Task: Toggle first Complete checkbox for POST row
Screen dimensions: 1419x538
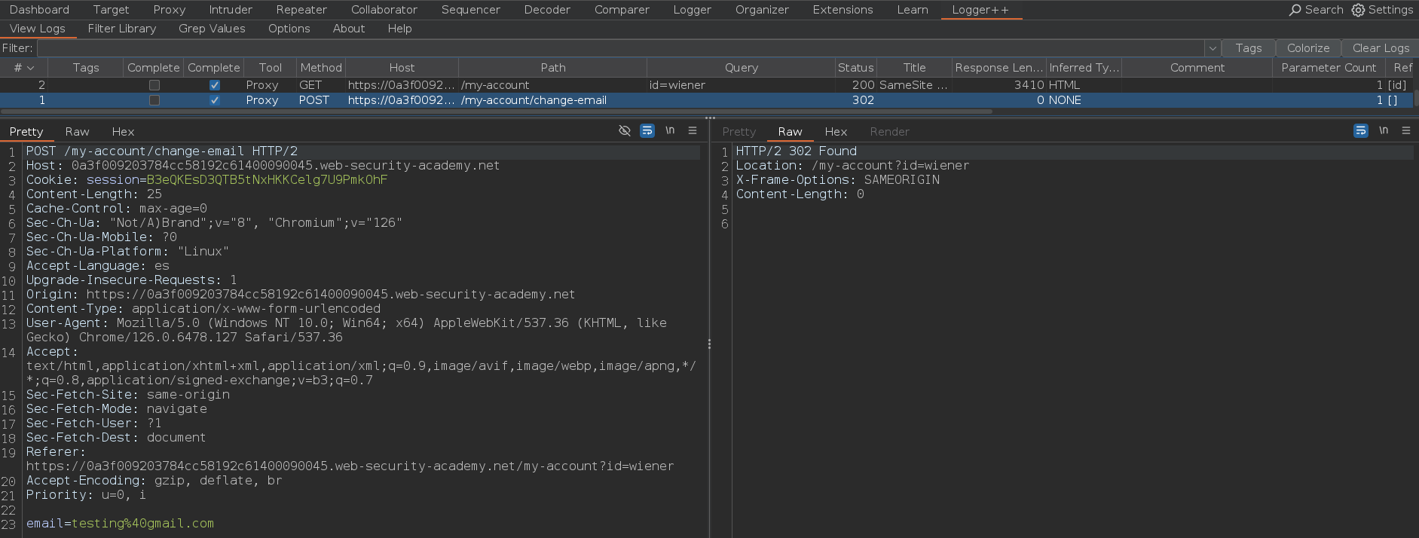Action: point(154,100)
